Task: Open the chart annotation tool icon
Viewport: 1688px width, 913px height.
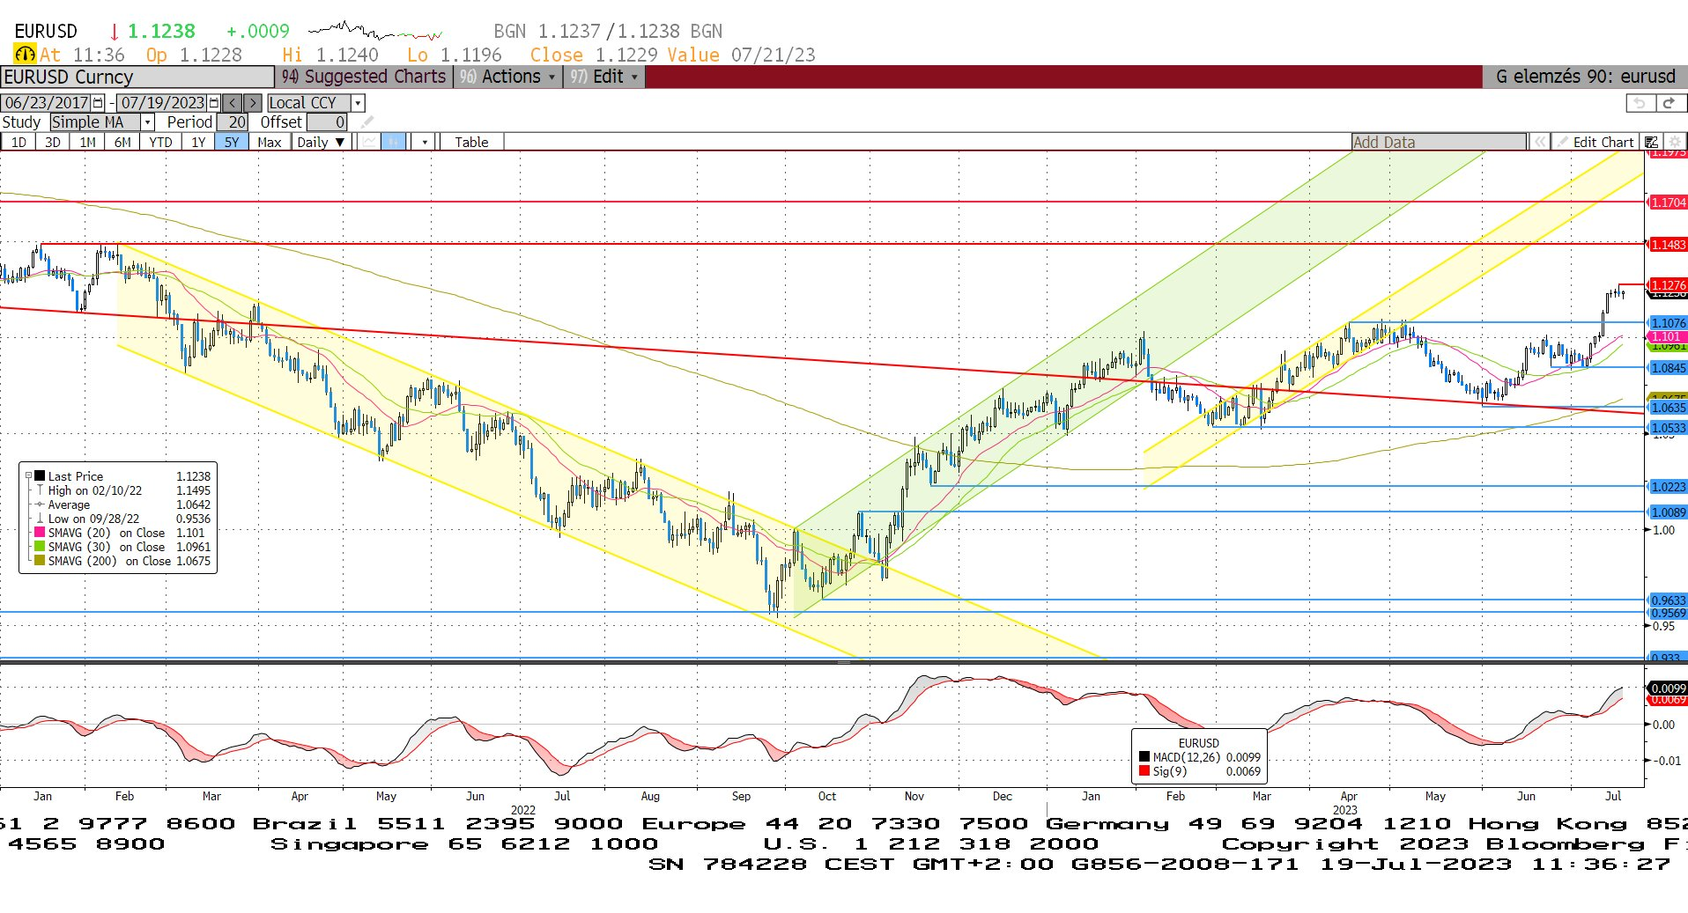Action: point(1652,142)
